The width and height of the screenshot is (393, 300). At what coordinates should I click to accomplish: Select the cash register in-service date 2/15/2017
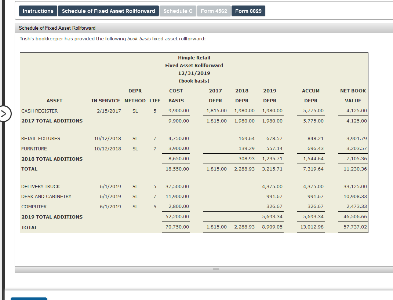click(x=109, y=111)
